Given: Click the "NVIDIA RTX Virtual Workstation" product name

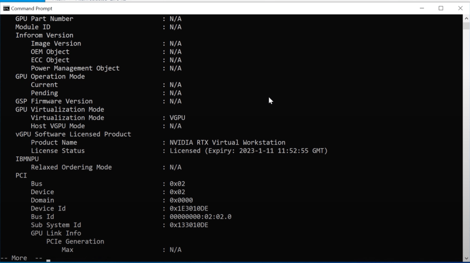Looking at the screenshot, I should [x=227, y=142].
